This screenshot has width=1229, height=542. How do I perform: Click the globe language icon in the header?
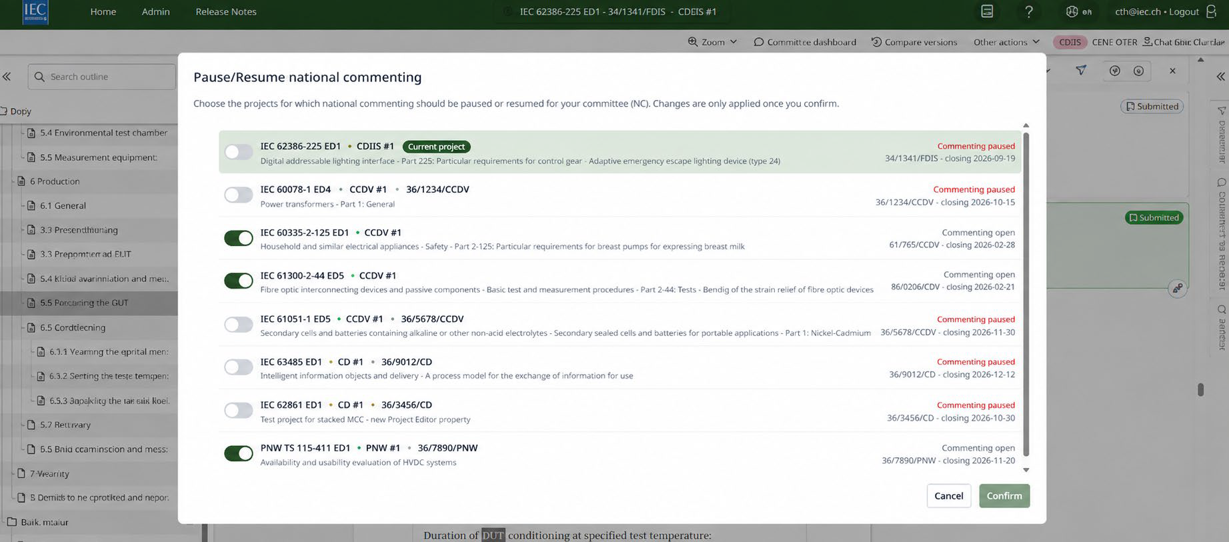[1072, 11]
